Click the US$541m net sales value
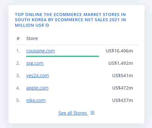The height and width of the screenshot is (128, 152). pyautogui.click(x=123, y=76)
